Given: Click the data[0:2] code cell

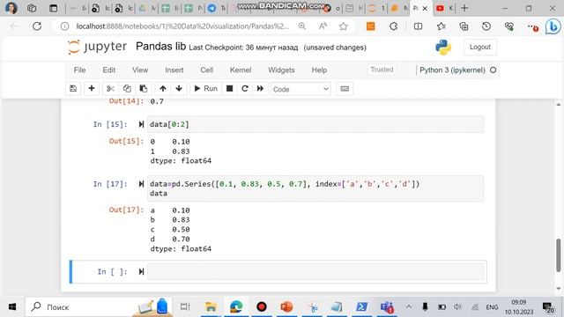Looking at the screenshot, I should pos(315,124).
